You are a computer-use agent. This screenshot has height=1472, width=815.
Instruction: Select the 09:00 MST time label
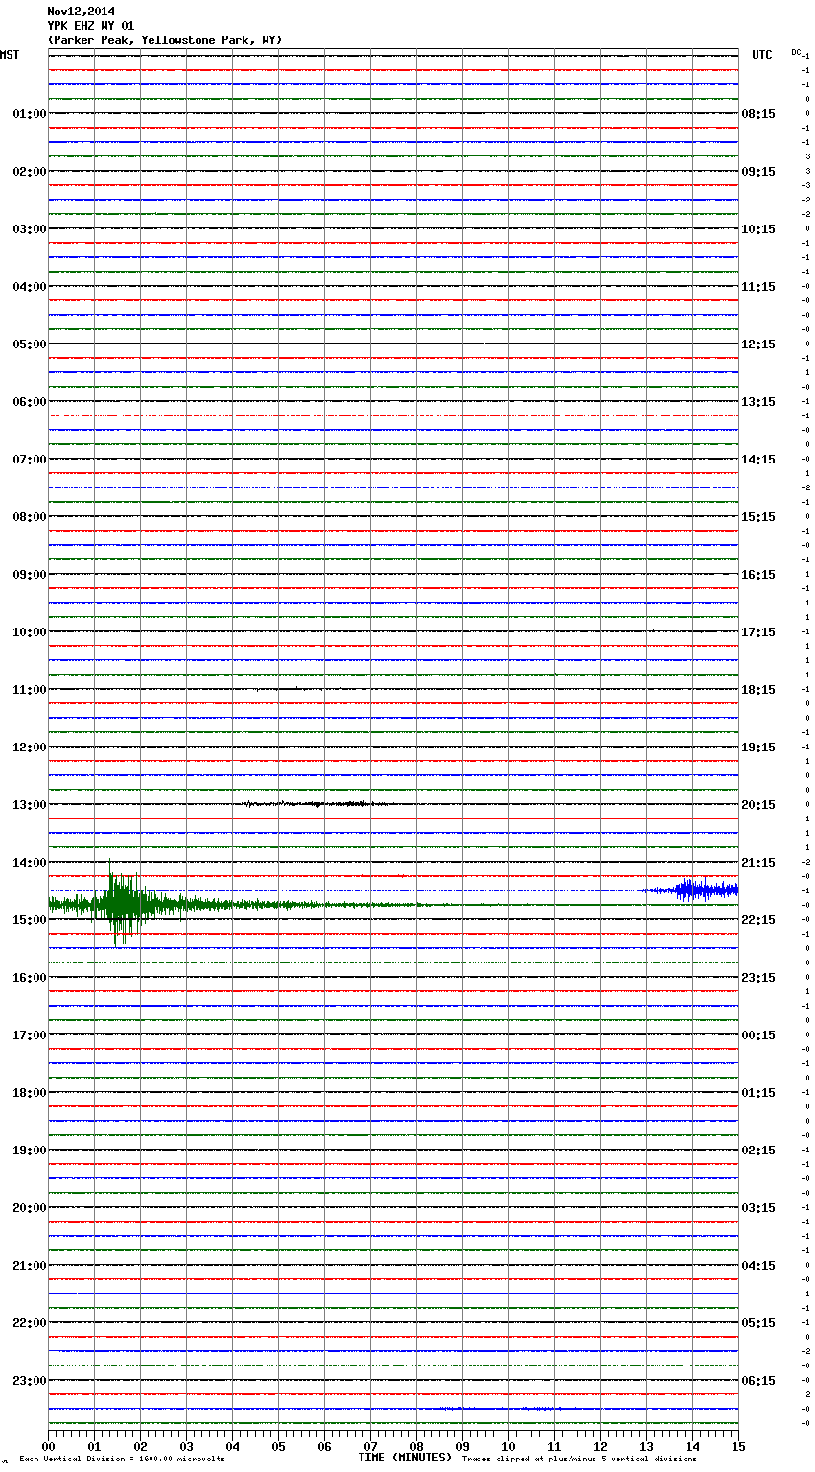(29, 575)
